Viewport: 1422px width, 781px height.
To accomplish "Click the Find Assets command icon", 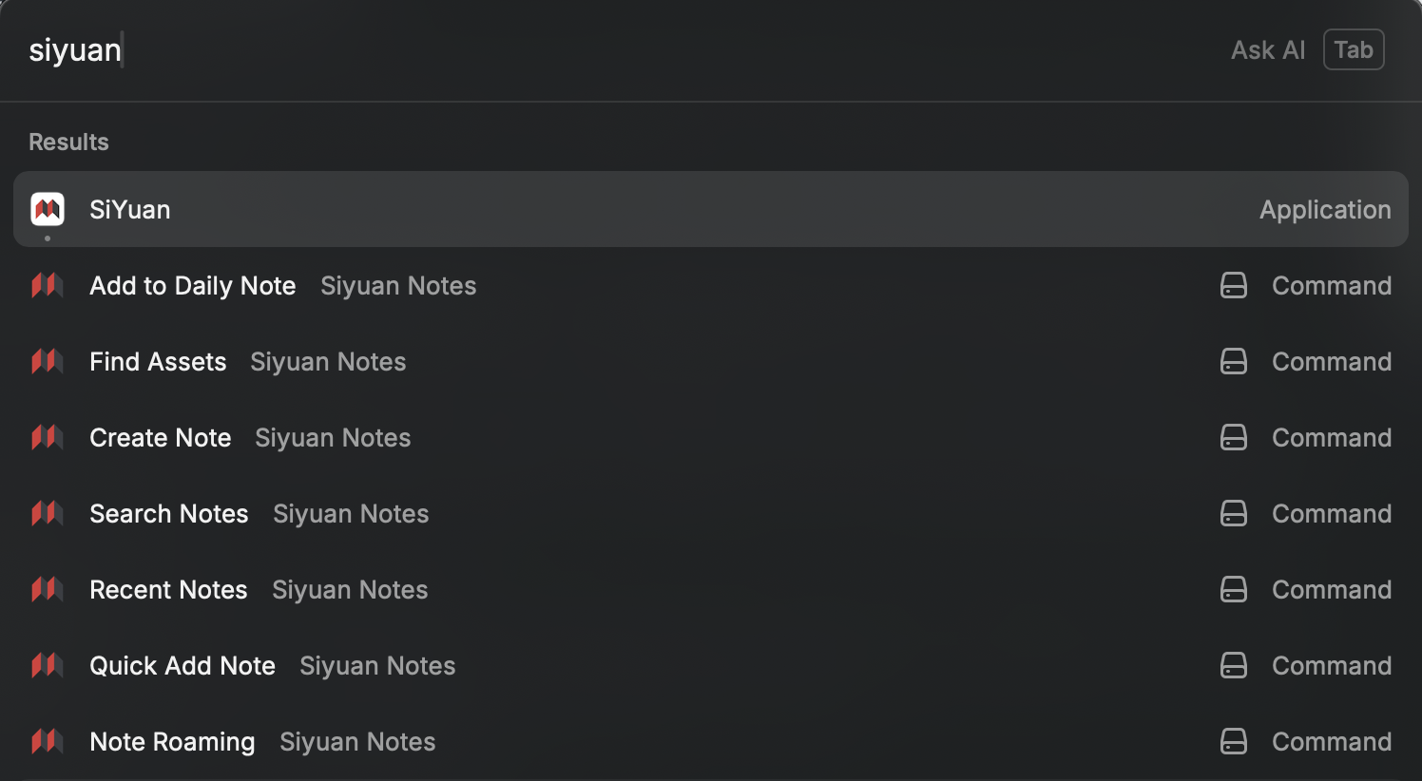I will click(x=48, y=361).
